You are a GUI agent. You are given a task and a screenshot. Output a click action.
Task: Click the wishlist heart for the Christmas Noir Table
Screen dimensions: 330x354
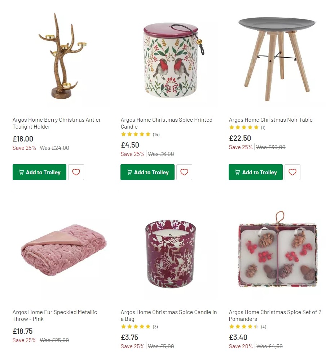[292, 172]
